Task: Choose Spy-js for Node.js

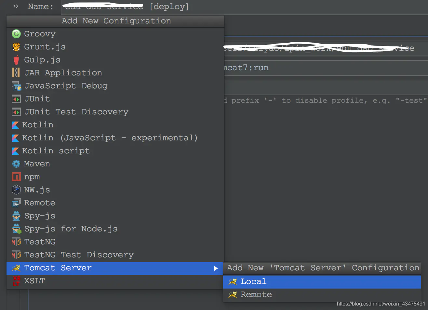Action: pyautogui.click(x=115, y=229)
